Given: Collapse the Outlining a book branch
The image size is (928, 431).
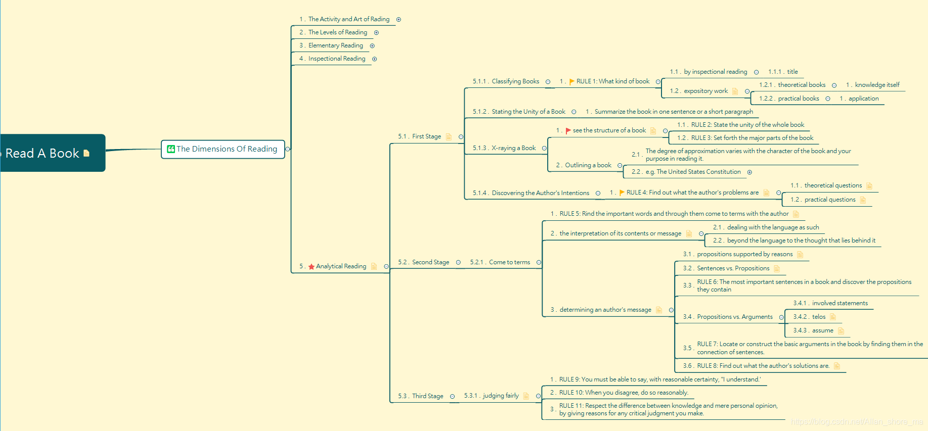Looking at the screenshot, I should (x=620, y=166).
